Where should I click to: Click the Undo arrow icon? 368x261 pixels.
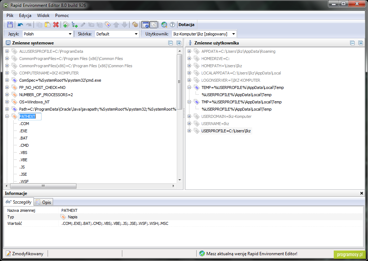click(21, 25)
